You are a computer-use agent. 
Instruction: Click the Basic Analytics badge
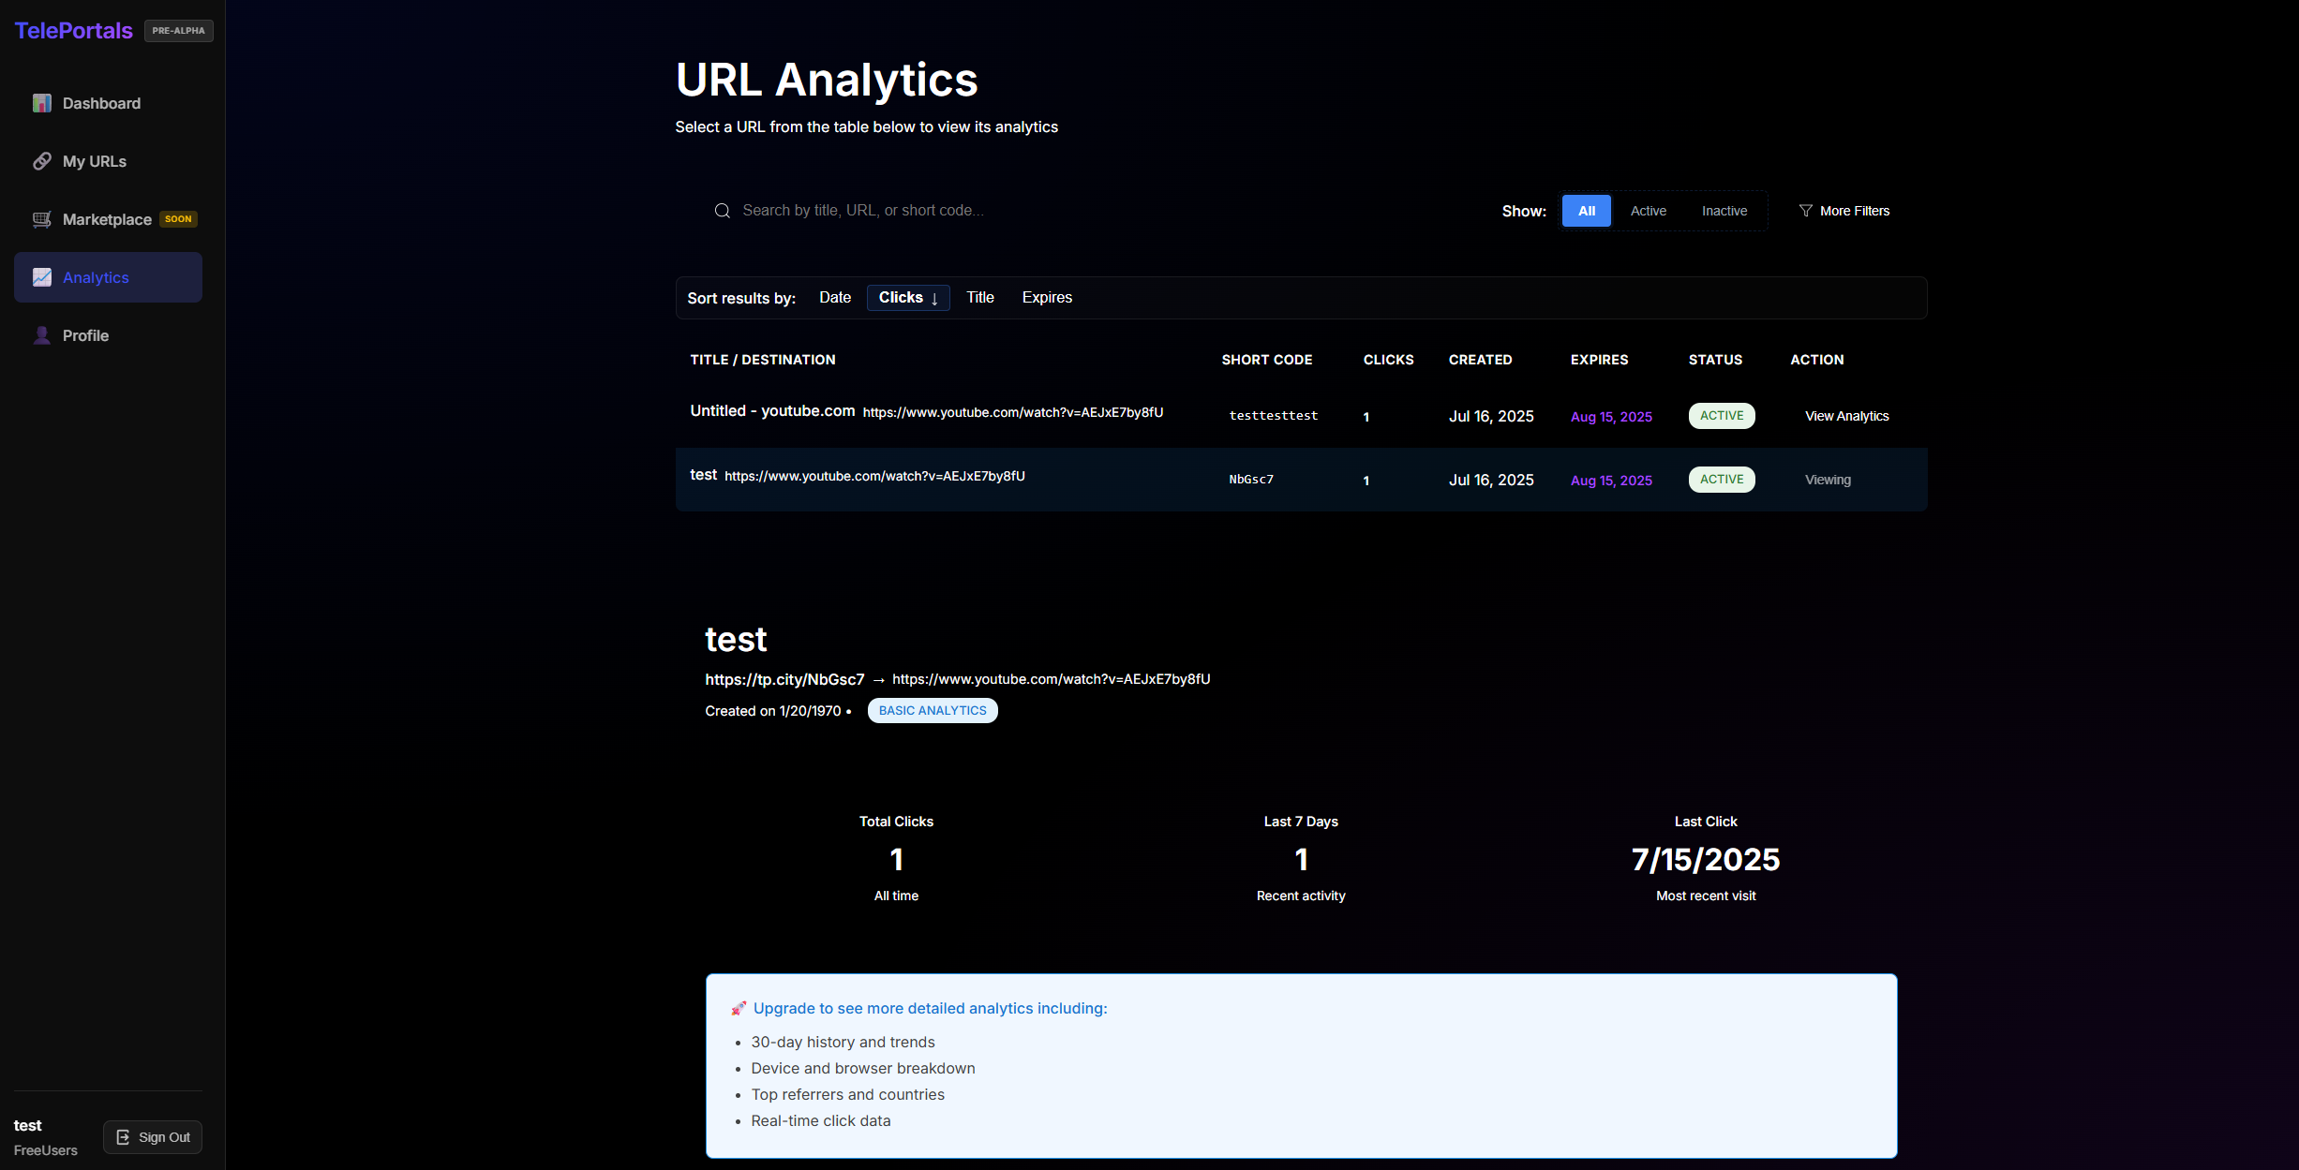[932, 711]
